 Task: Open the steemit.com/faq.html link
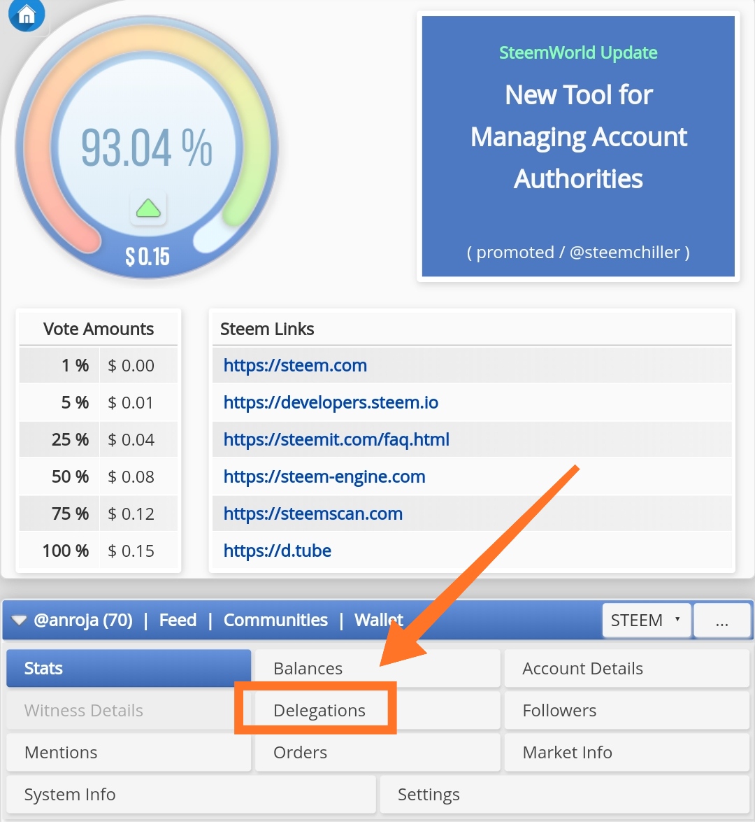pos(336,439)
